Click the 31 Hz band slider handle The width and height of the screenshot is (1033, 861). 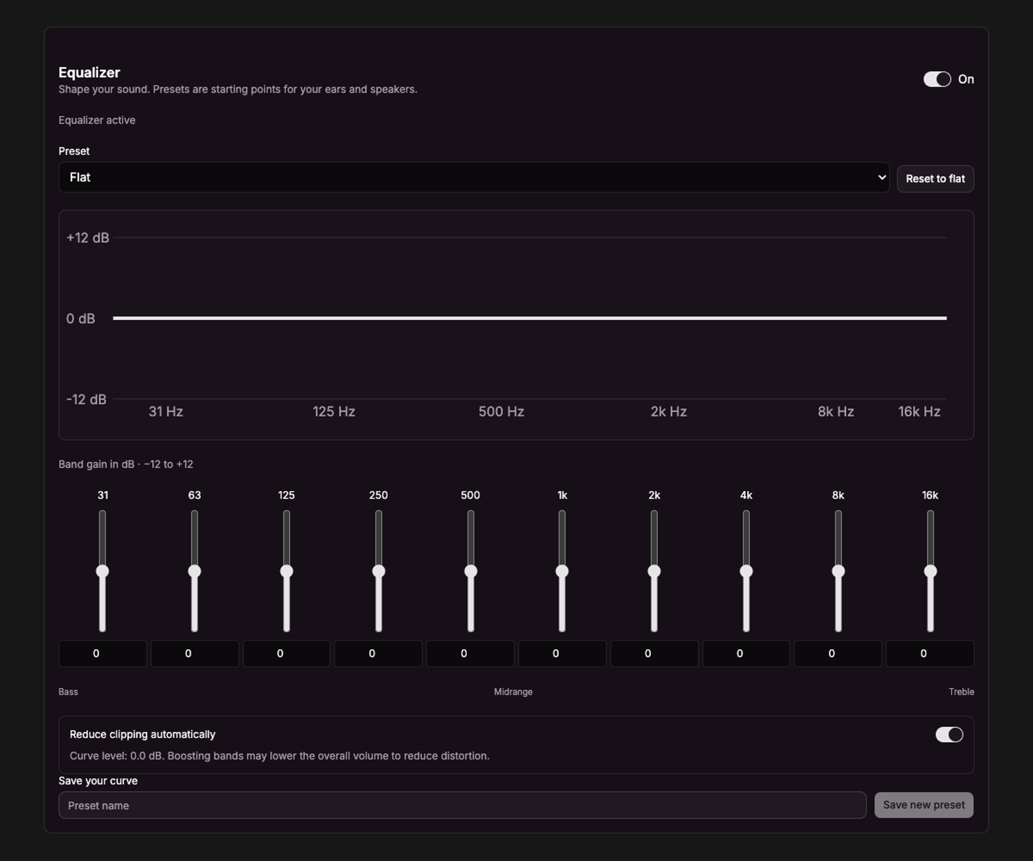[x=102, y=571]
